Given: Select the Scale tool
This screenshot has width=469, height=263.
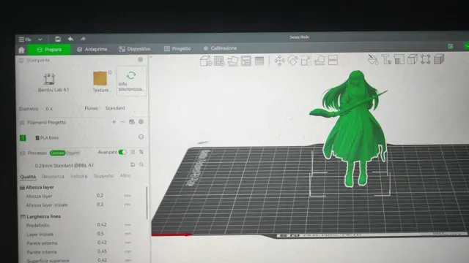Looking at the screenshot, I should coord(306,60).
